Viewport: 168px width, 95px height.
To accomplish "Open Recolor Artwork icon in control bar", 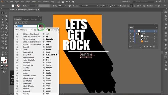I will [x=70, y=6].
